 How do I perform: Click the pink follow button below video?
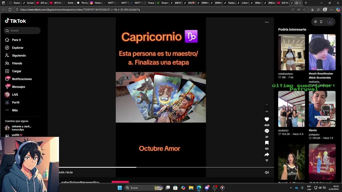pyautogui.click(x=120, y=182)
